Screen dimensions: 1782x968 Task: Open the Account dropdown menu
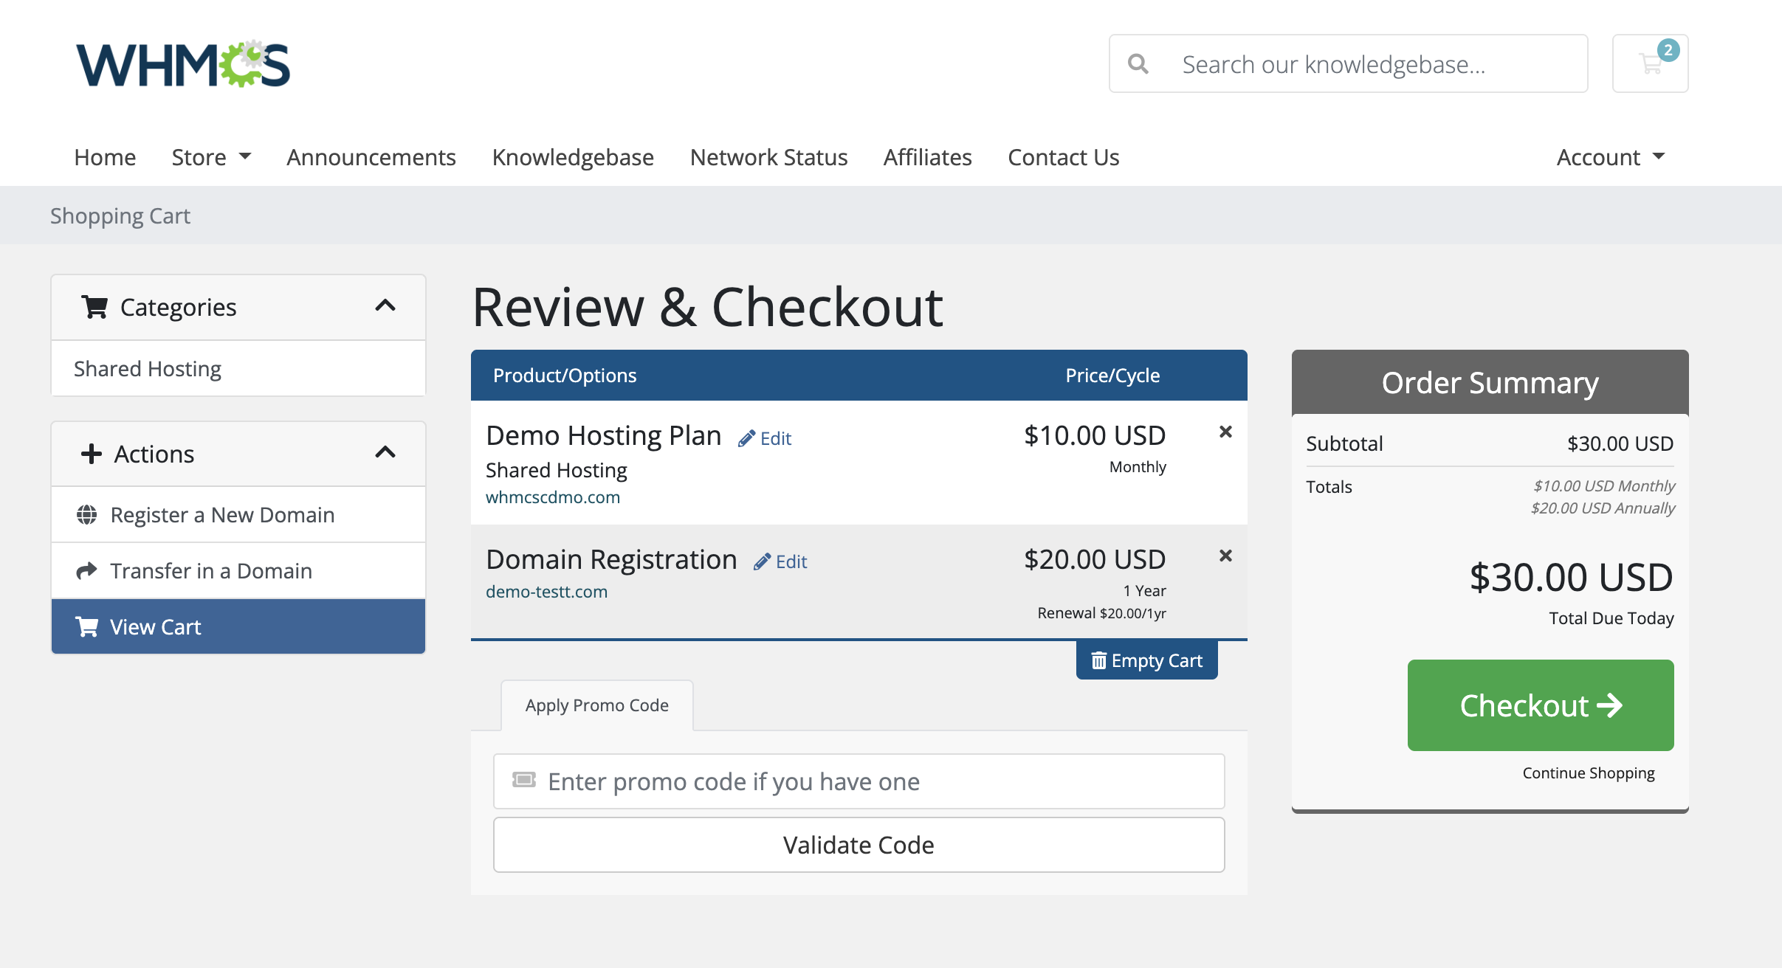click(1611, 157)
